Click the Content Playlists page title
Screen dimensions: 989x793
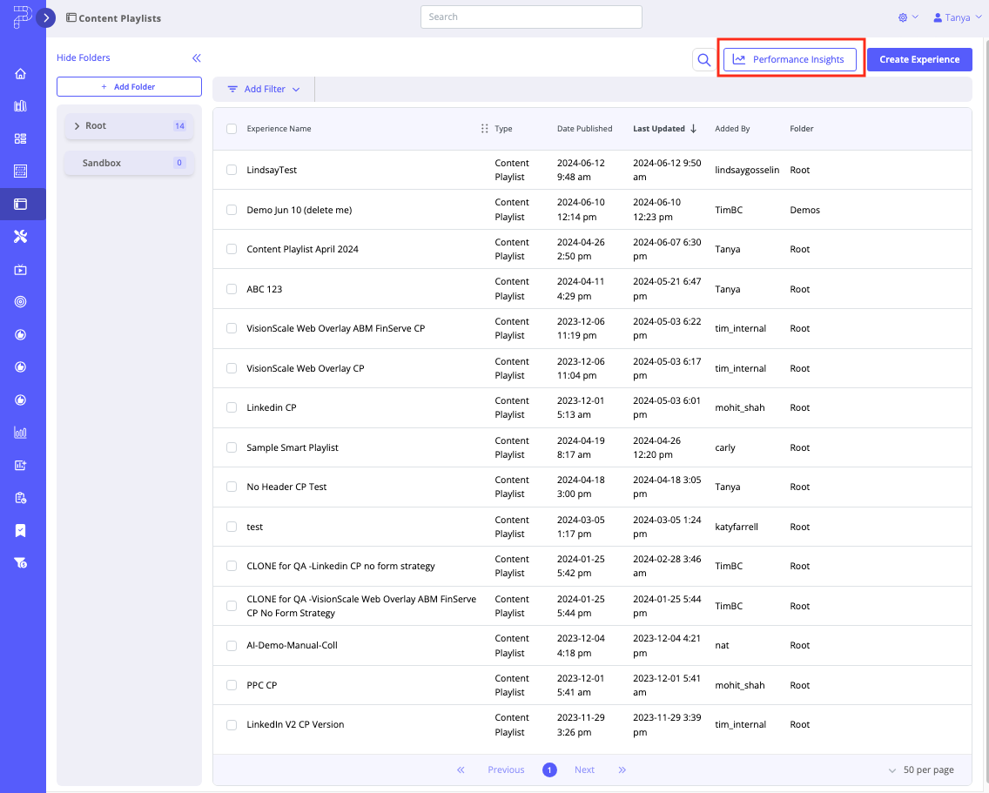[x=120, y=18]
